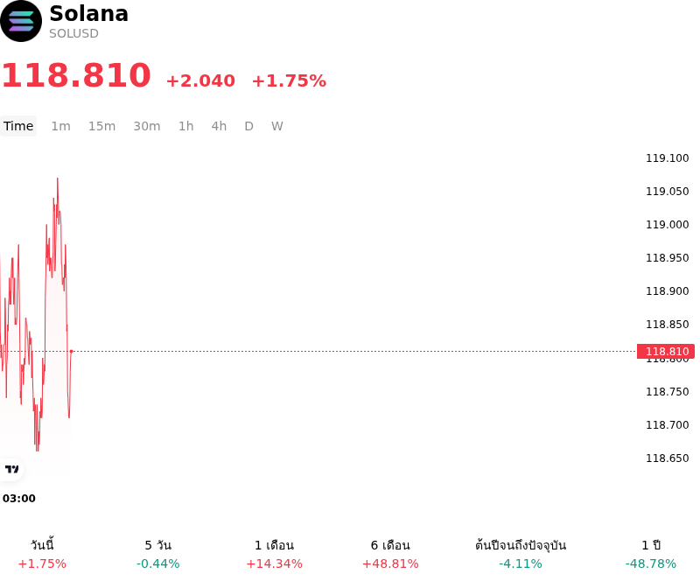This screenshot has height=581, width=700.
Task: Switch chart to Daily (D) interval
Action: click(249, 126)
